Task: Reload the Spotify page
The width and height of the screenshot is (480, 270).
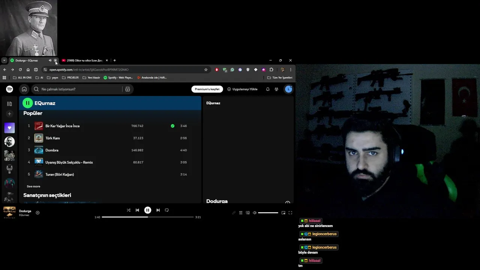Action: click(20, 70)
